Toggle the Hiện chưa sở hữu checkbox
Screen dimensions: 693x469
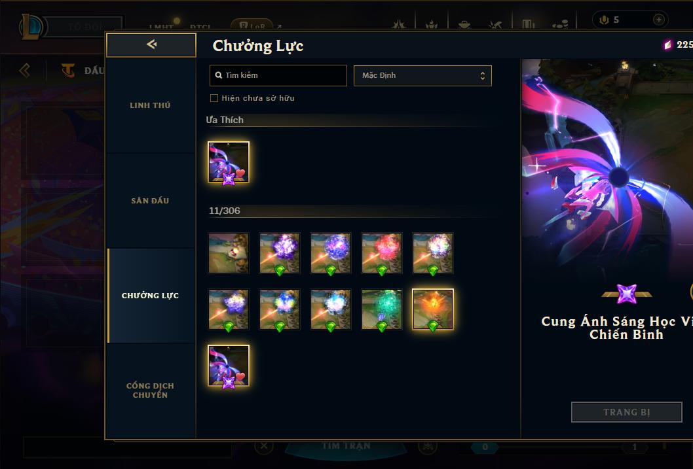coord(214,98)
